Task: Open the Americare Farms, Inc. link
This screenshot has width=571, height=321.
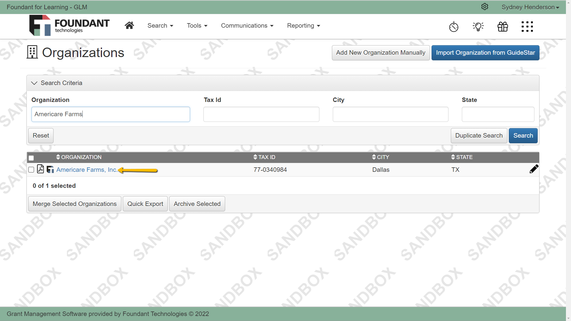Action: tap(87, 169)
